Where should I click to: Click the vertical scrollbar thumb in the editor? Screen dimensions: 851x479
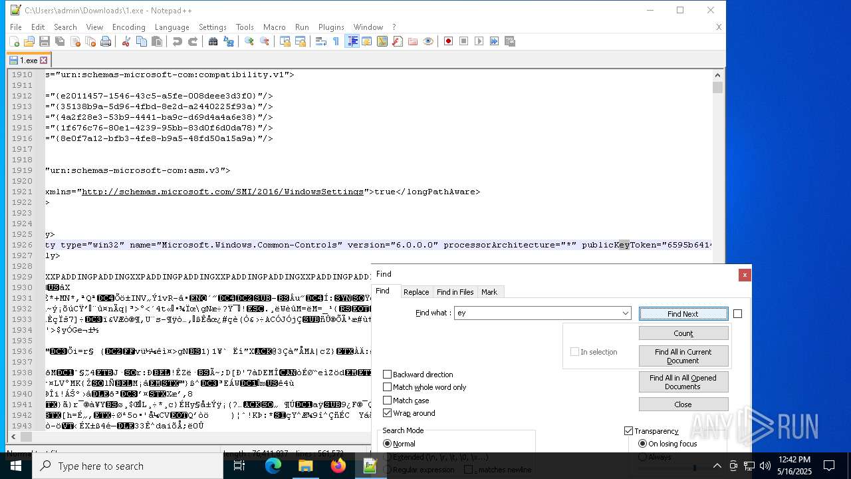pos(717,88)
